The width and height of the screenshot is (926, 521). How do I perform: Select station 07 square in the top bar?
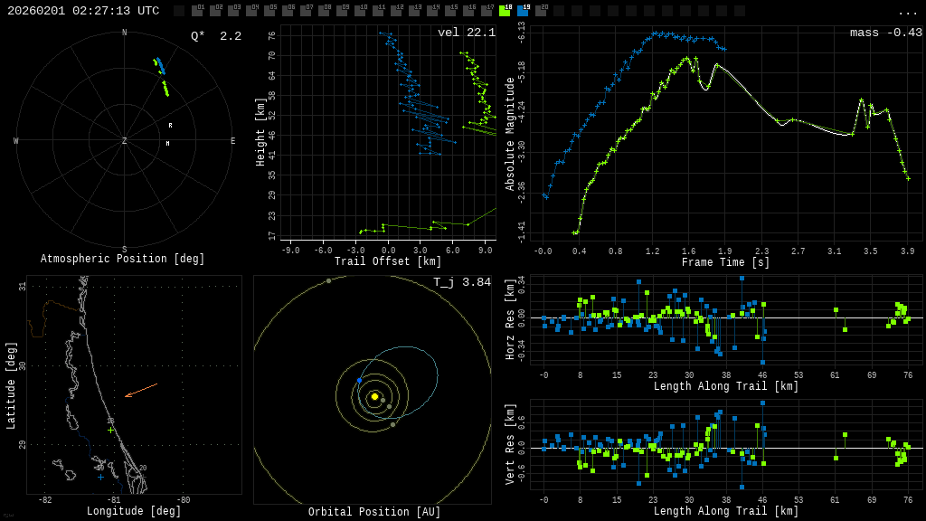point(306,11)
